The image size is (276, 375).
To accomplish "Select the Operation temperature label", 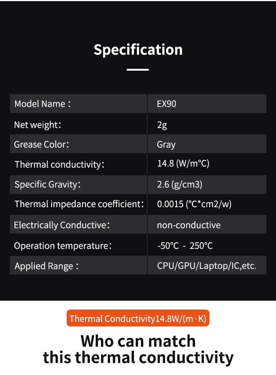I will pyautogui.click(x=63, y=246).
